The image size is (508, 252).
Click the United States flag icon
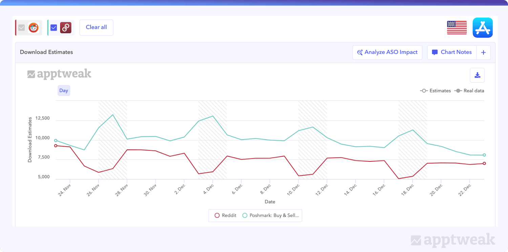[457, 28]
